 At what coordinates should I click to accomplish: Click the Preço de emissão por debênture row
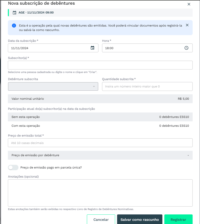(x=100, y=155)
